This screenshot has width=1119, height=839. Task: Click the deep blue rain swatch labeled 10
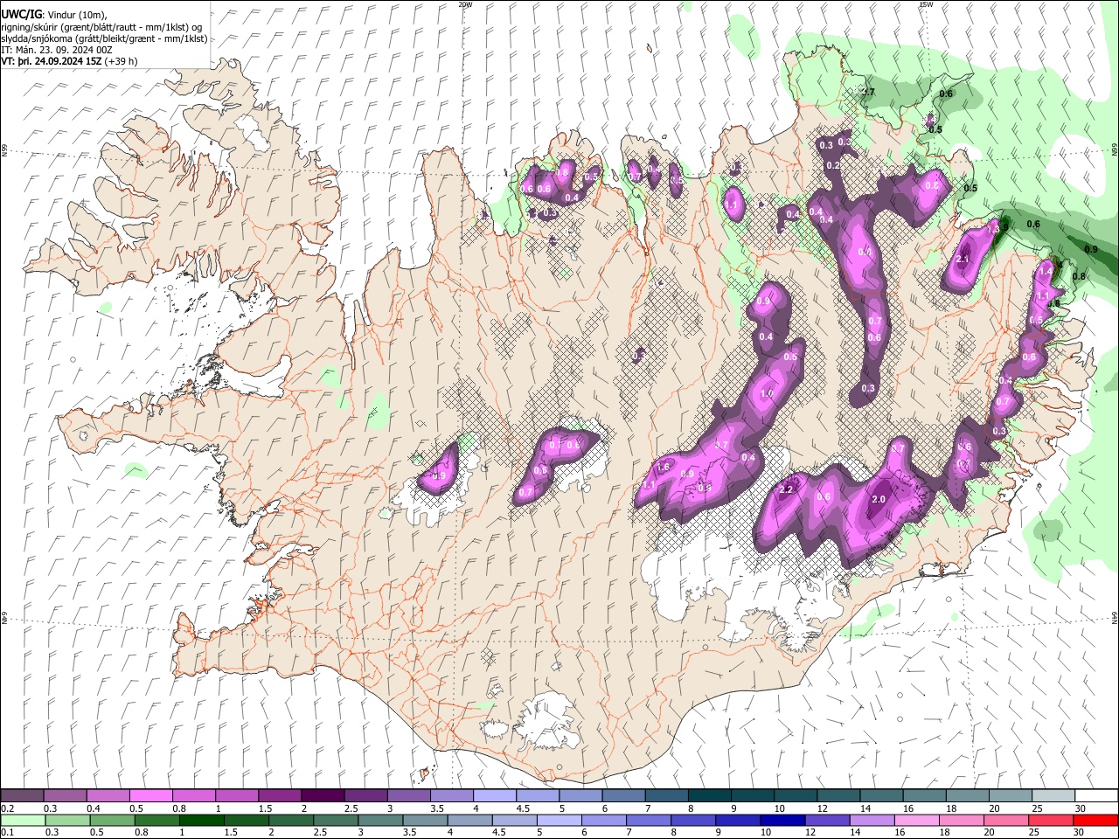782,820
